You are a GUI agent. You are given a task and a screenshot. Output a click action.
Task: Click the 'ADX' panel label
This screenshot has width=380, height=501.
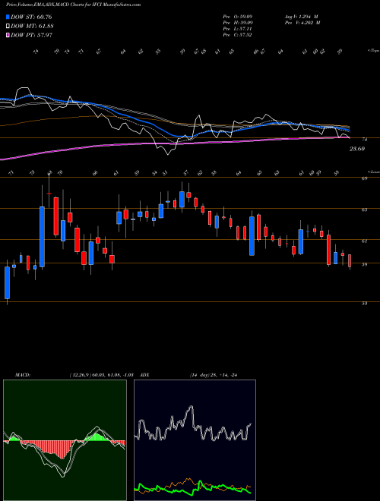click(x=145, y=375)
